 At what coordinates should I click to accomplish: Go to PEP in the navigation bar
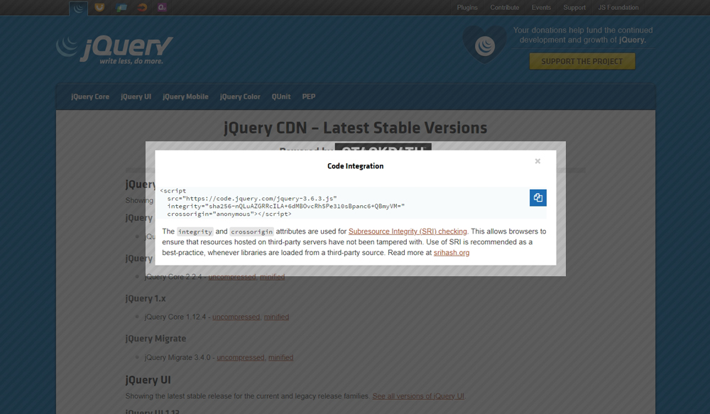(309, 97)
